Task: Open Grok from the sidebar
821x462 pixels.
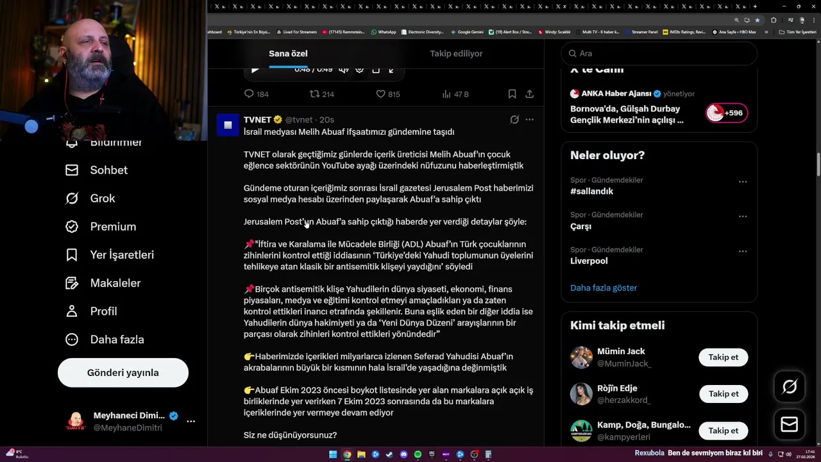Action: pos(90,198)
